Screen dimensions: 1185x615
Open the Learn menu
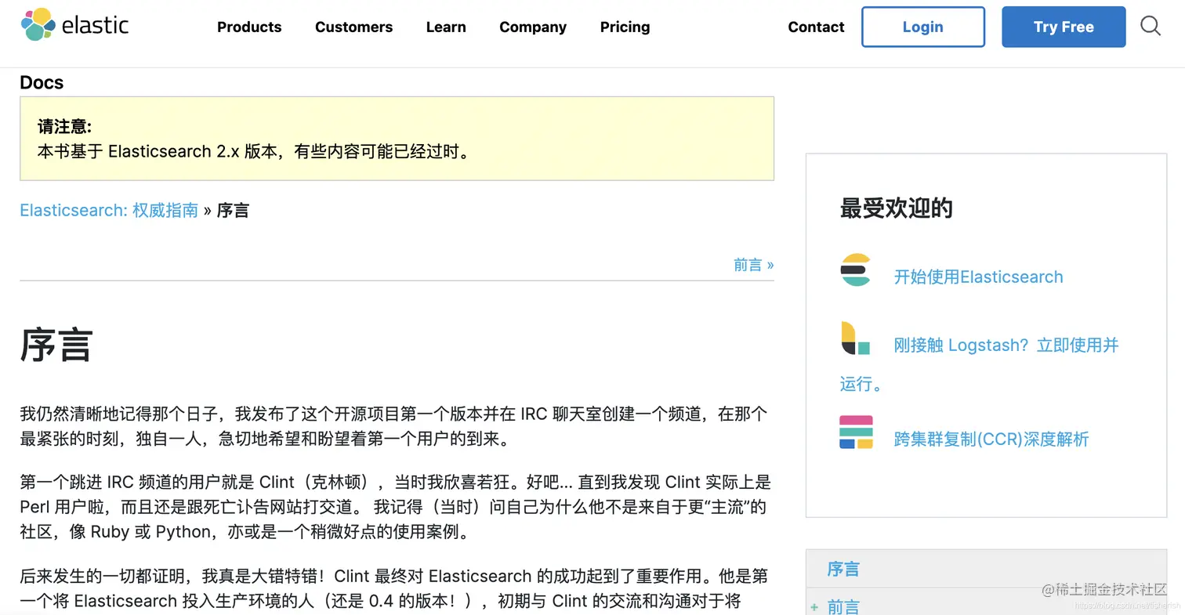446,27
